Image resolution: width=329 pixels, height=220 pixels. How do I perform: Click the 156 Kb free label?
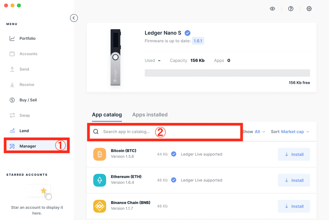(x=299, y=83)
